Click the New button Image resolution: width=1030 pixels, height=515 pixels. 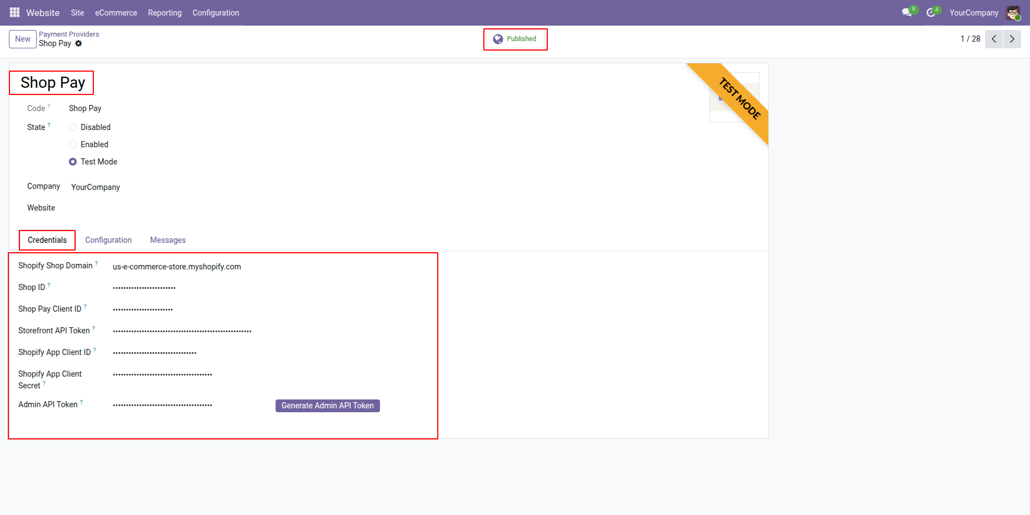[23, 39]
